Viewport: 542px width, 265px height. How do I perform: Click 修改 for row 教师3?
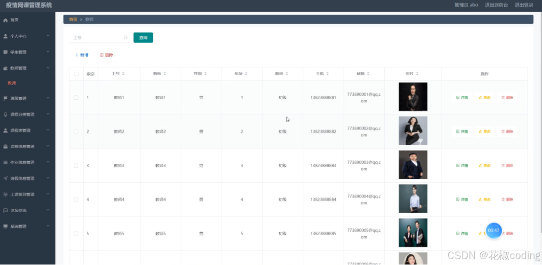(x=484, y=166)
